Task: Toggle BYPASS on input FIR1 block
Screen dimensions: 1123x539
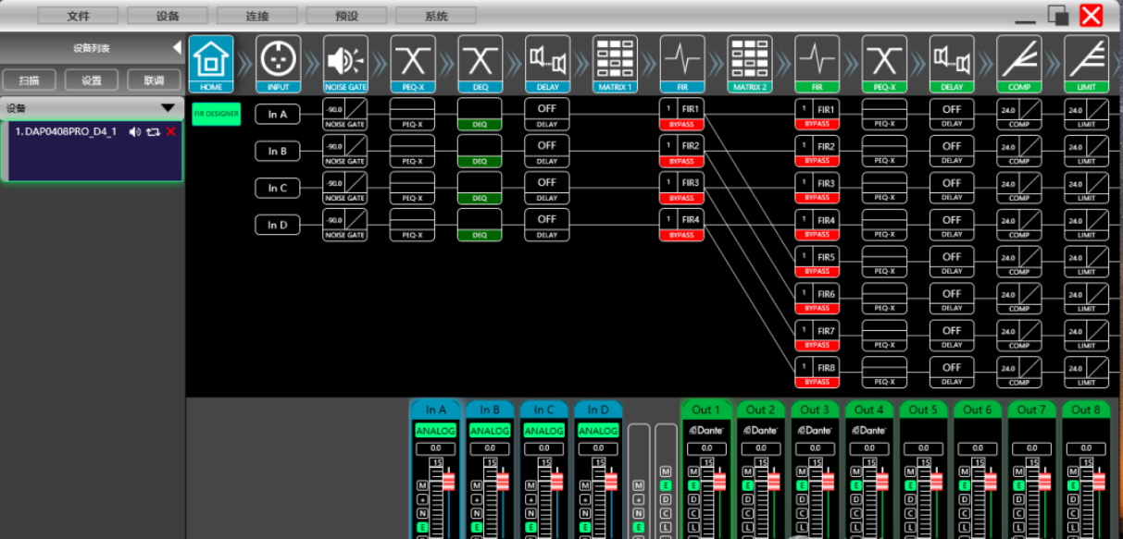Action: (x=682, y=125)
